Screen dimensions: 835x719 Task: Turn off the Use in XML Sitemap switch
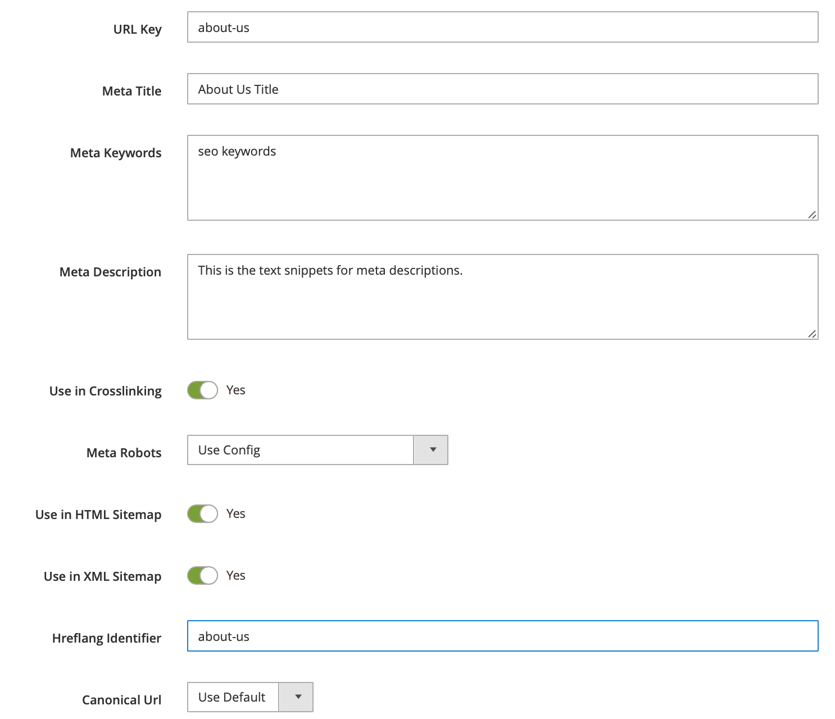click(202, 575)
